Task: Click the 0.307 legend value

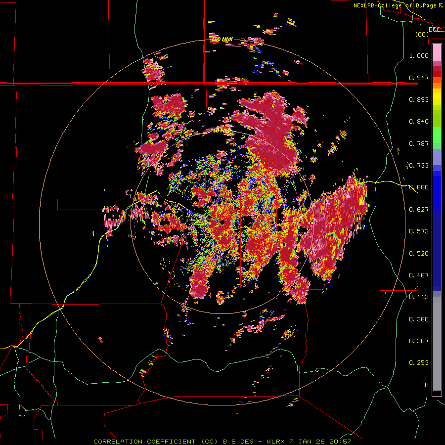Action: (419, 341)
